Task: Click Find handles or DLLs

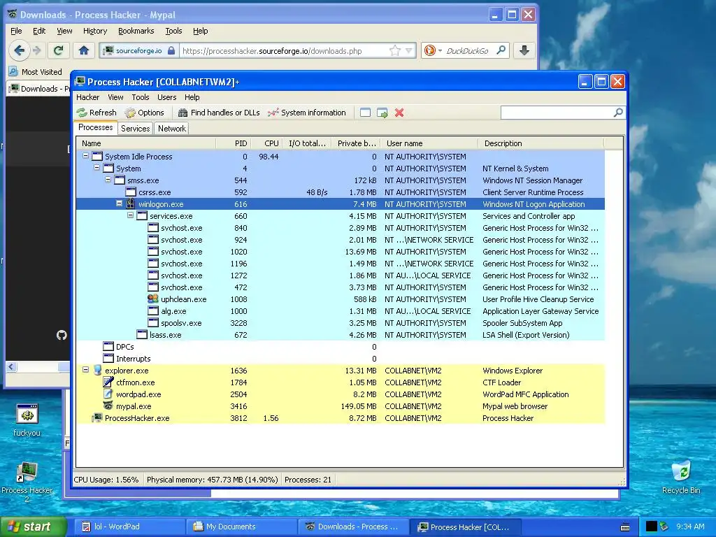Action: 219,113
